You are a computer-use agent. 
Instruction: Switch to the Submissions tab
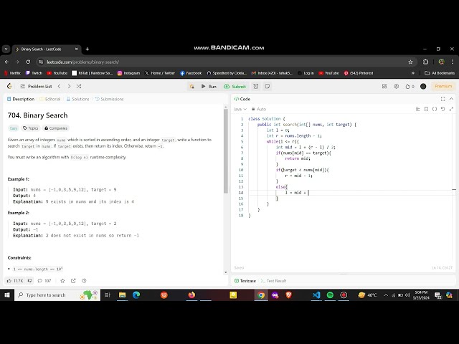coord(109,99)
